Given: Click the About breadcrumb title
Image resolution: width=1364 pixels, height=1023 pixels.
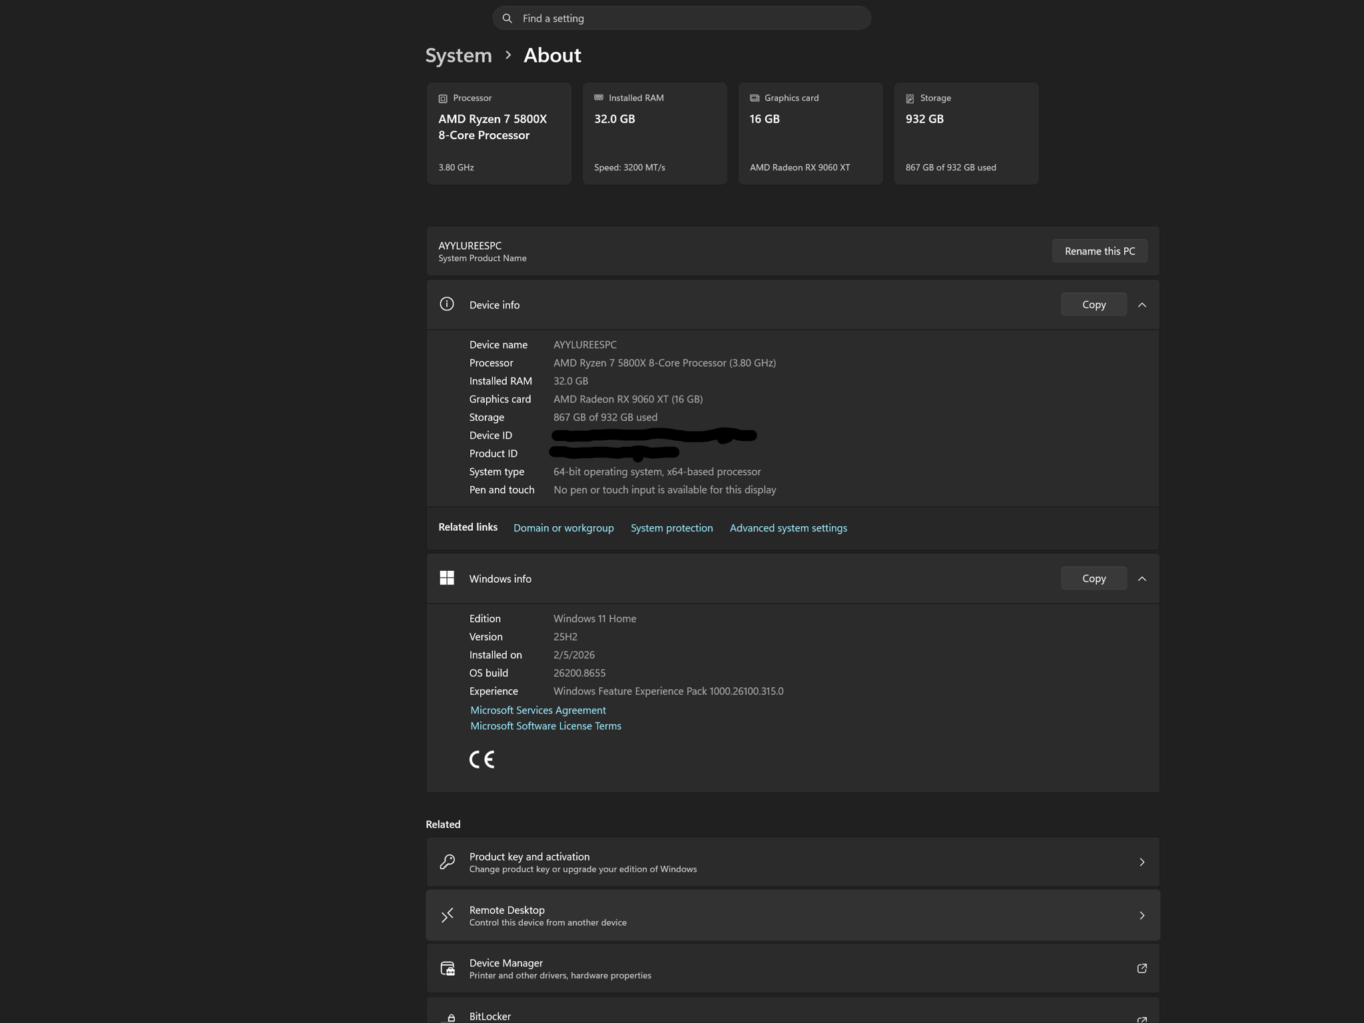Looking at the screenshot, I should (x=552, y=55).
